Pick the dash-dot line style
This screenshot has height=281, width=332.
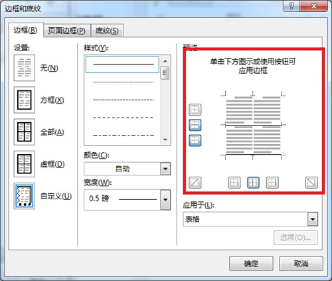(123, 136)
